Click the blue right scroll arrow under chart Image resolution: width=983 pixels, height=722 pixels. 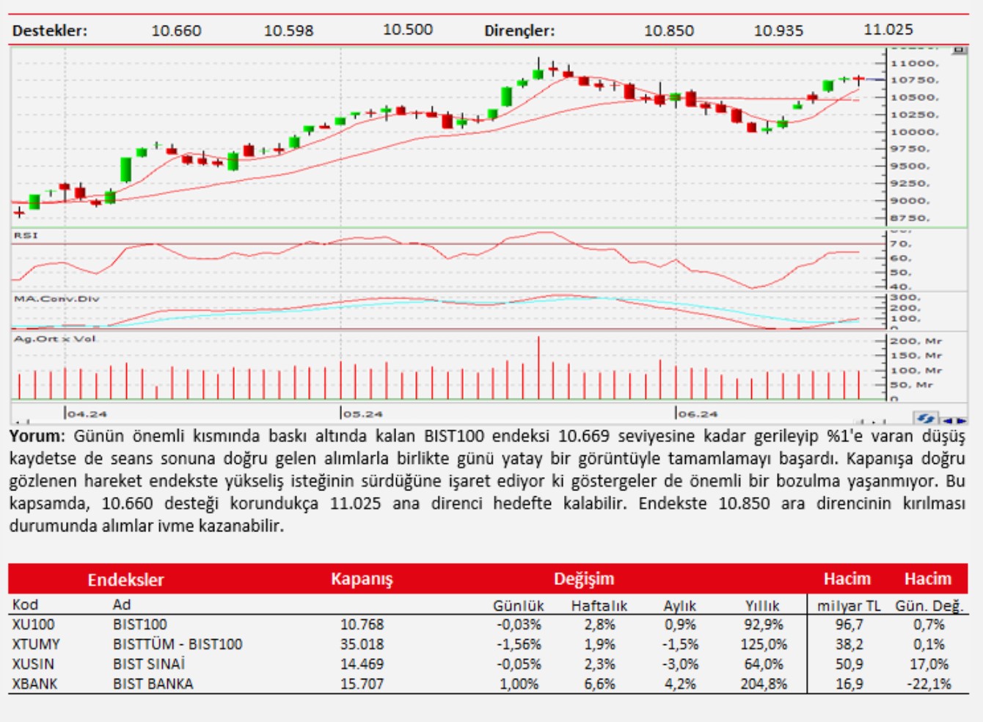click(961, 421)
